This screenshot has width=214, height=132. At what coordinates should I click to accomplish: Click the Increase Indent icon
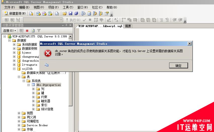coord(180,20)
